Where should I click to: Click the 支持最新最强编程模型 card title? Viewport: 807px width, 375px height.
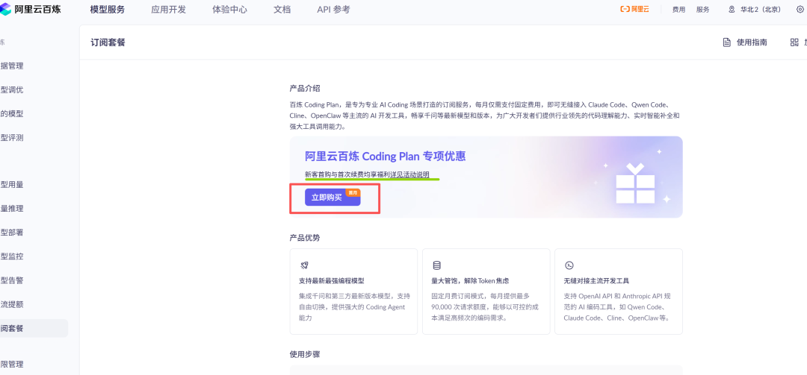click(332, 281)
